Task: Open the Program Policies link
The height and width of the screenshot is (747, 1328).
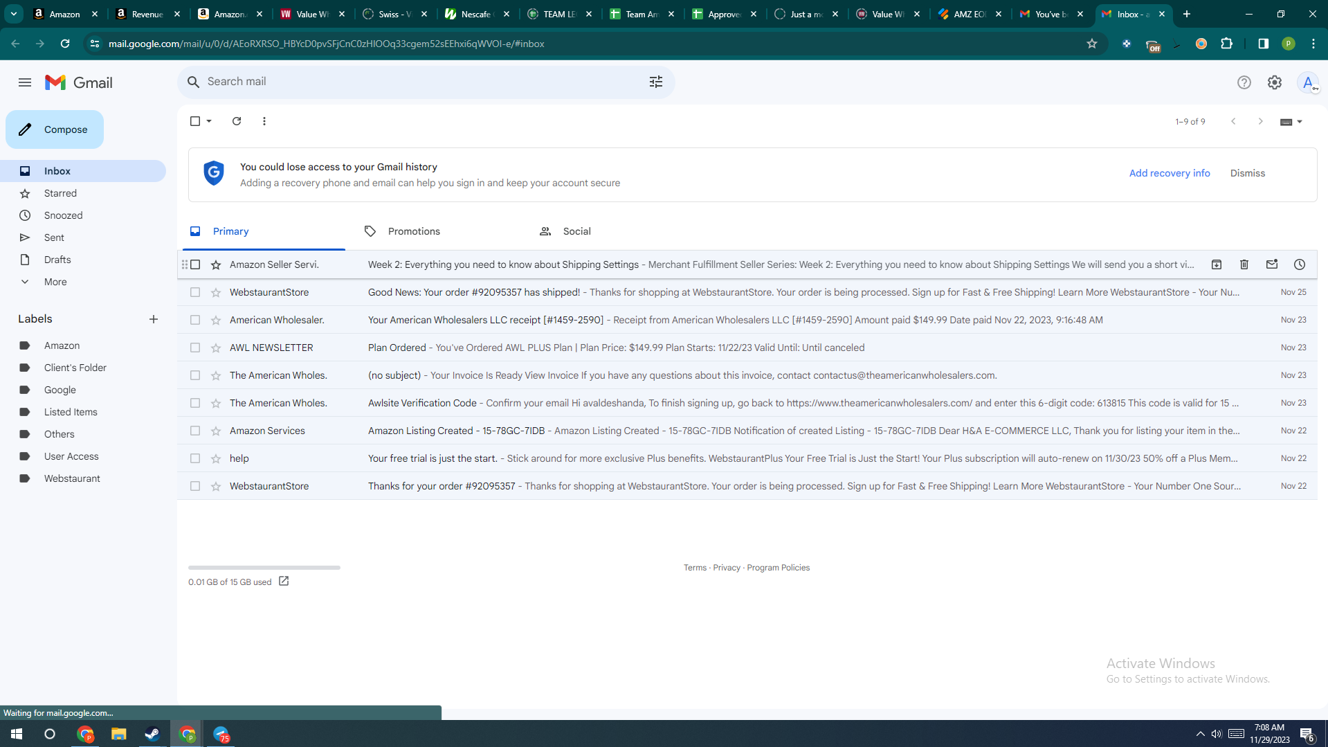Action: 778,568
